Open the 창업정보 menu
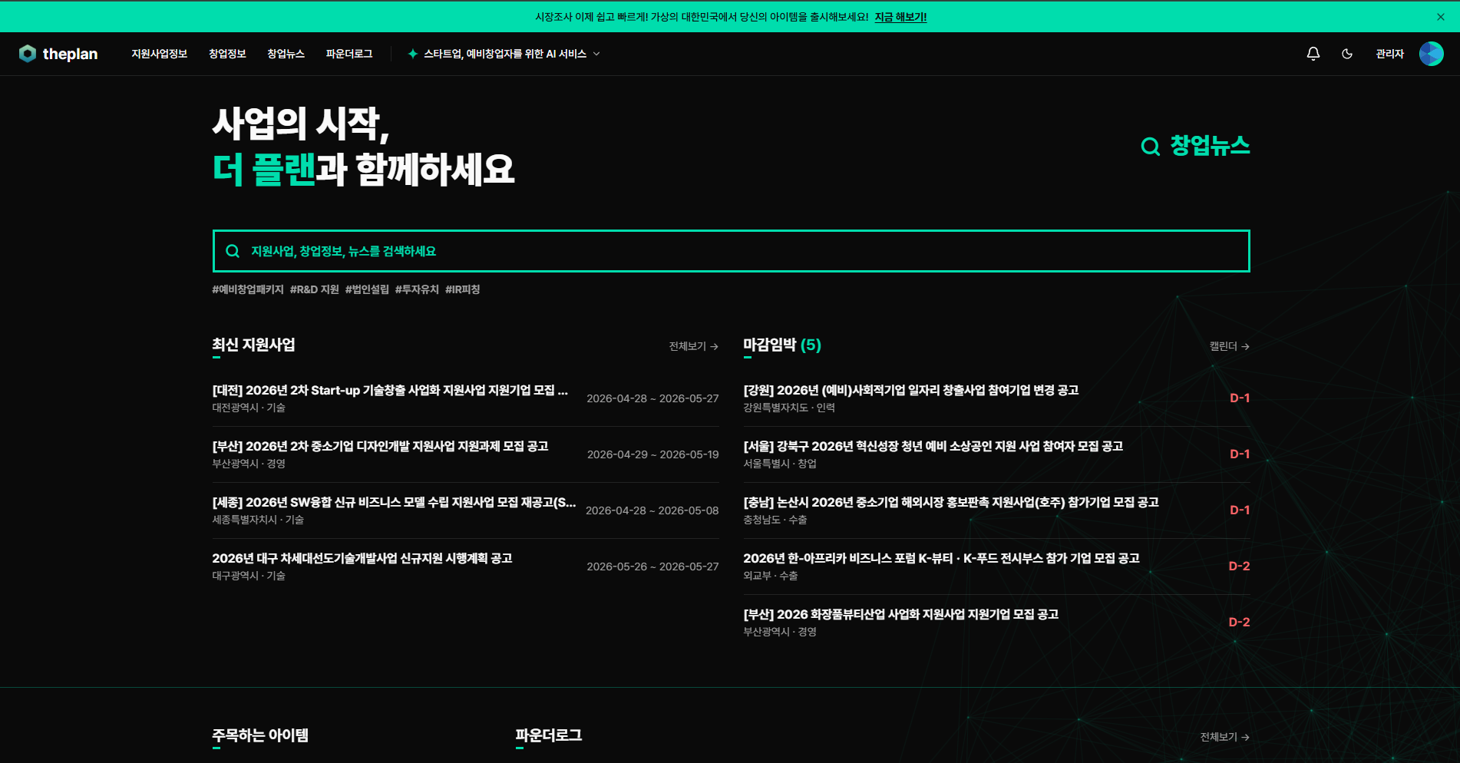1460x763 pixels. point(227,54)
